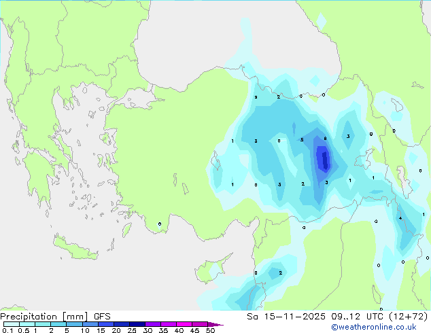Click the 'GFS' model label
Image resolution: width=431 pixels, height=333 pixels.
click(102, 317)
